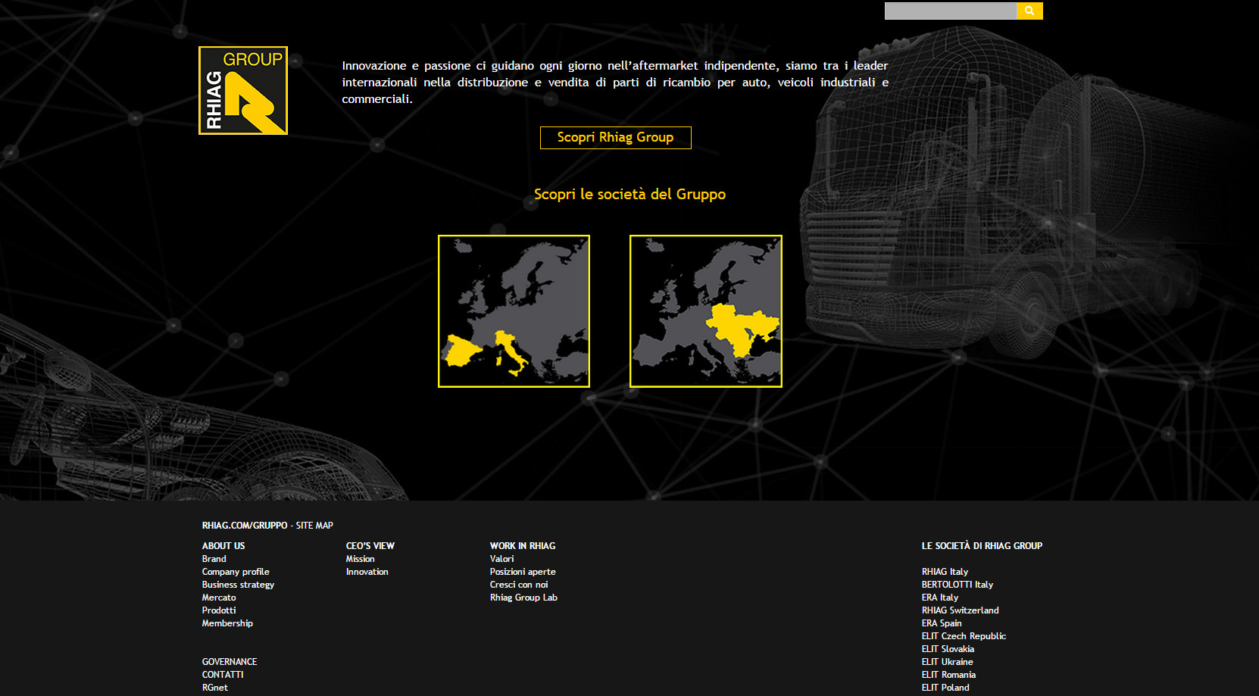Open Business strategy link
1259x696 pixels.
coord(238,585)
